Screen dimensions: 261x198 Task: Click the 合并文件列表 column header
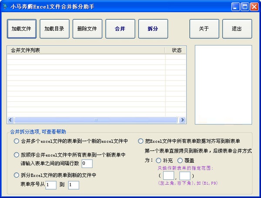pyautogui.click(x=86, y=50)
